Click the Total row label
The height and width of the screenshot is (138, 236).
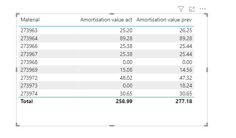click(x=27, y=101)
